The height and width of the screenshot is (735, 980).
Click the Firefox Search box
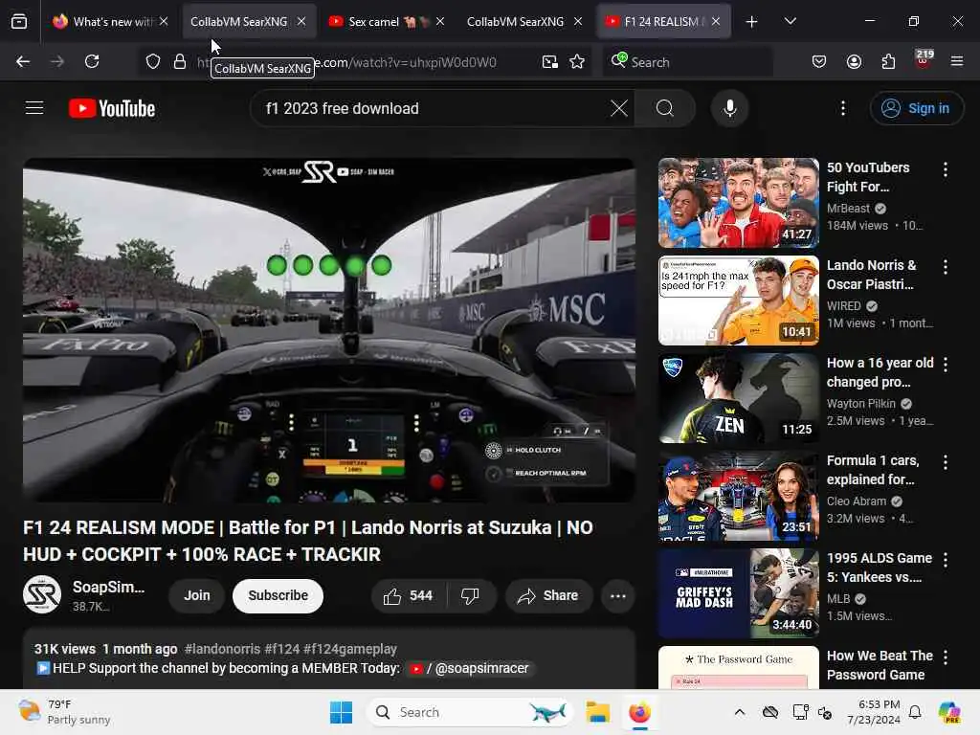click(687, 61)
